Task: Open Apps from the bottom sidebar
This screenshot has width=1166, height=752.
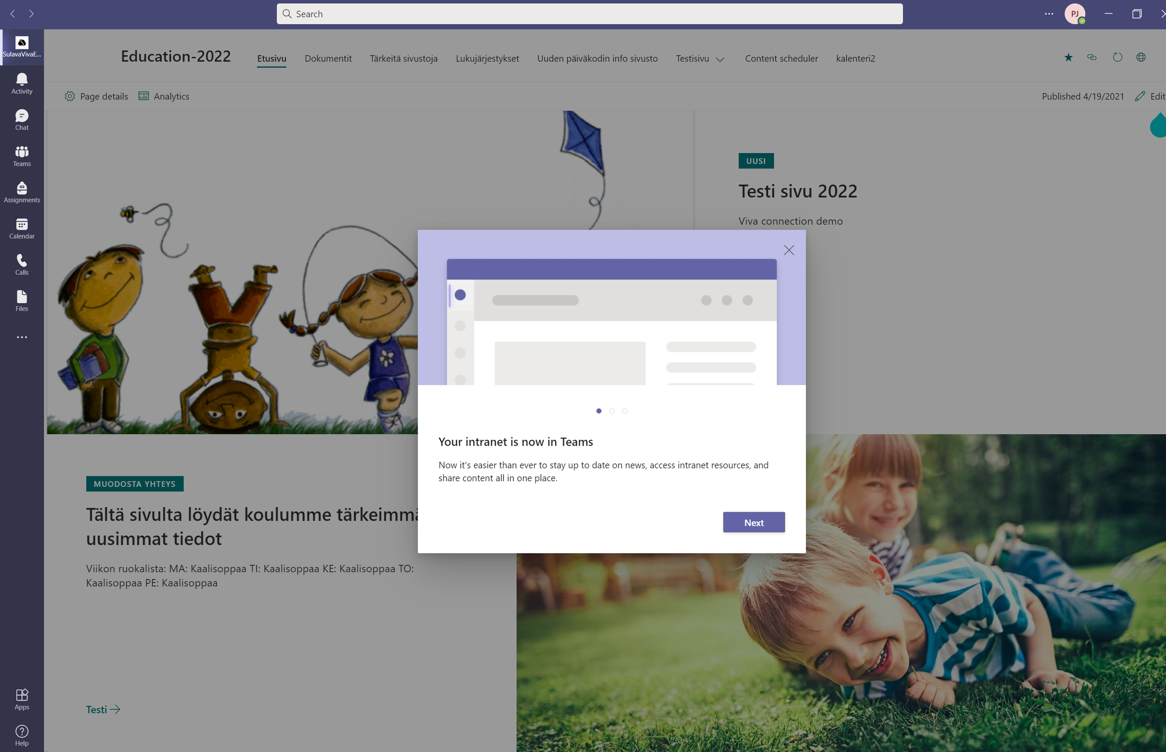Action: pyautogui.click(x=21, y=698)
